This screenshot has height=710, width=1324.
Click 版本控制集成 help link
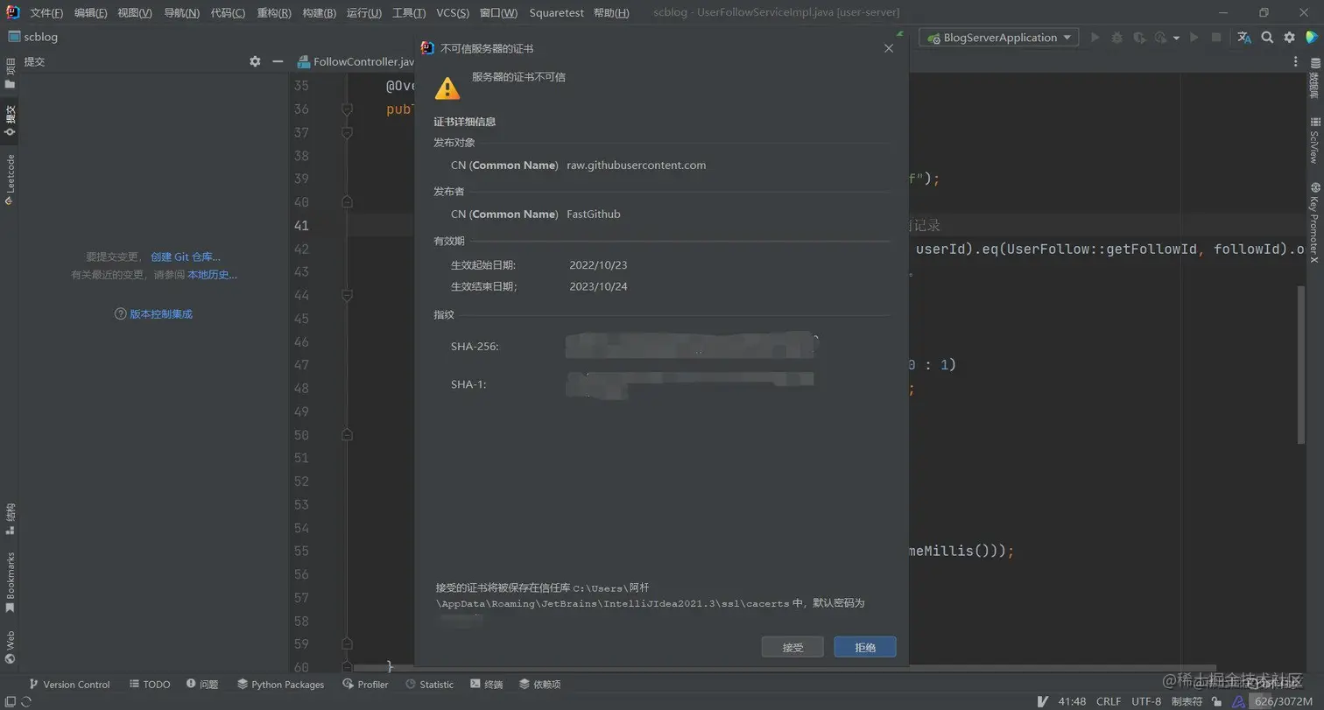pyautogui.click(x=161, y=314)
